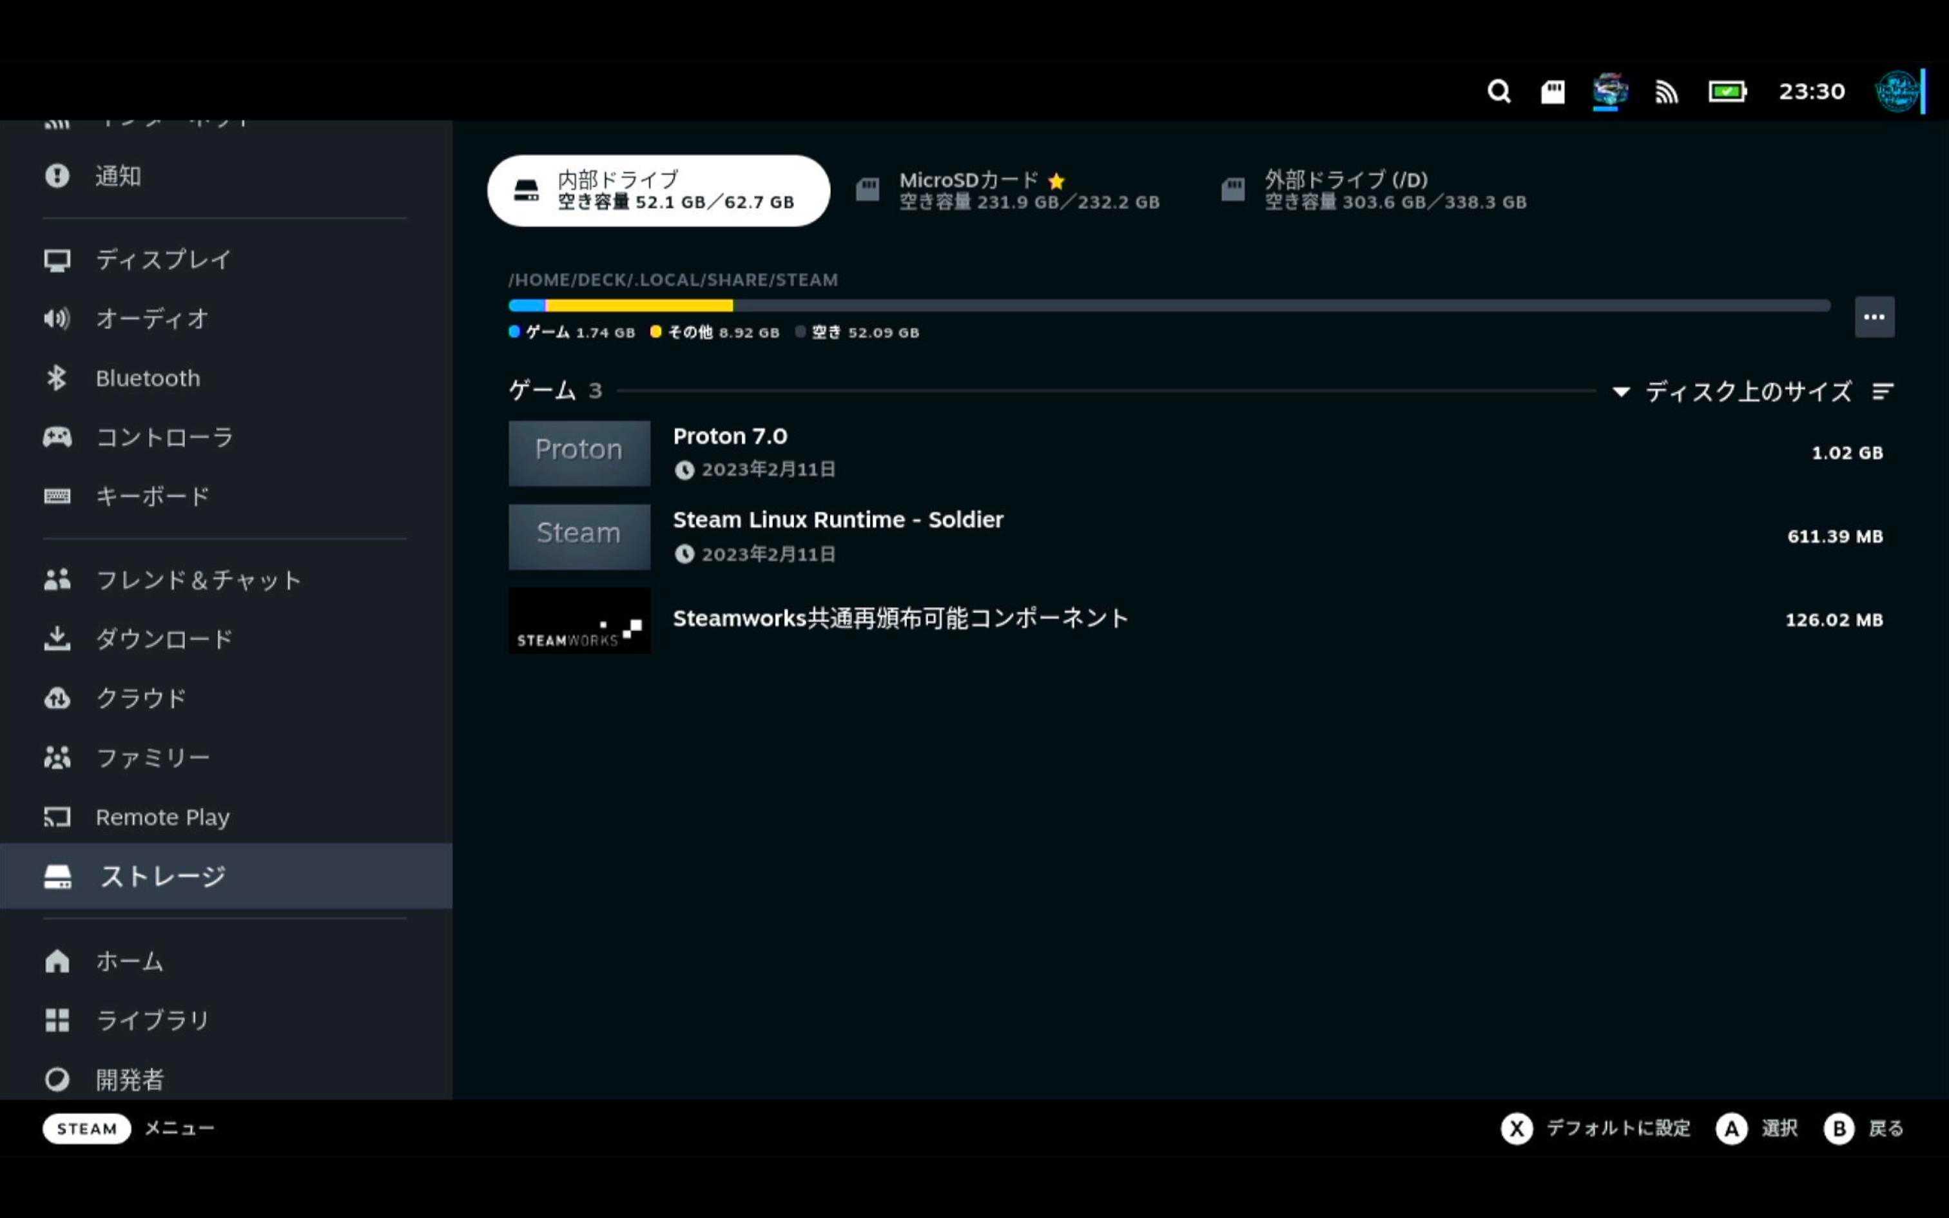Screen dimensions: 1949x1218
Task: Click the battery indicator icon
Action: 1727,92
